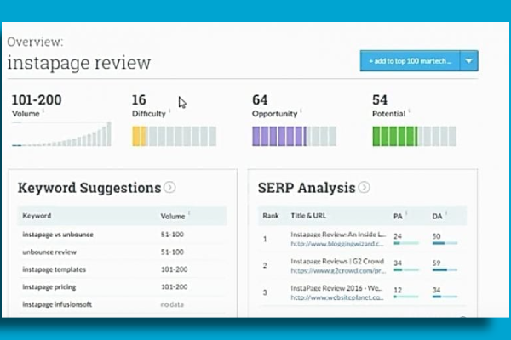Click the 101-200 Volume metric value

(x=37, y=100)
